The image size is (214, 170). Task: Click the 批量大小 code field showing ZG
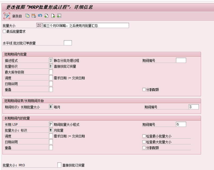pos(39,25)
